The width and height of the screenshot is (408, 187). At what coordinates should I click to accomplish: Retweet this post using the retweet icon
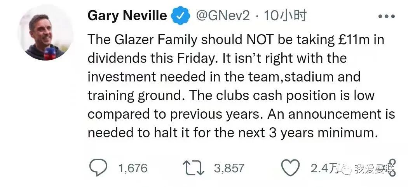193,168
